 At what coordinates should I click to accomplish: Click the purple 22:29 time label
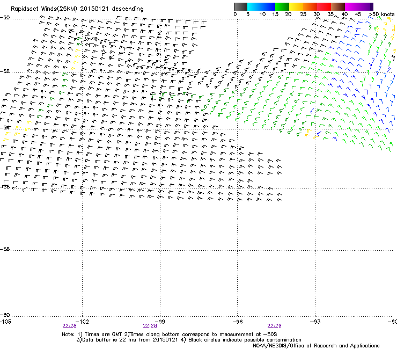pyautogui.click(x=275, y=326)
